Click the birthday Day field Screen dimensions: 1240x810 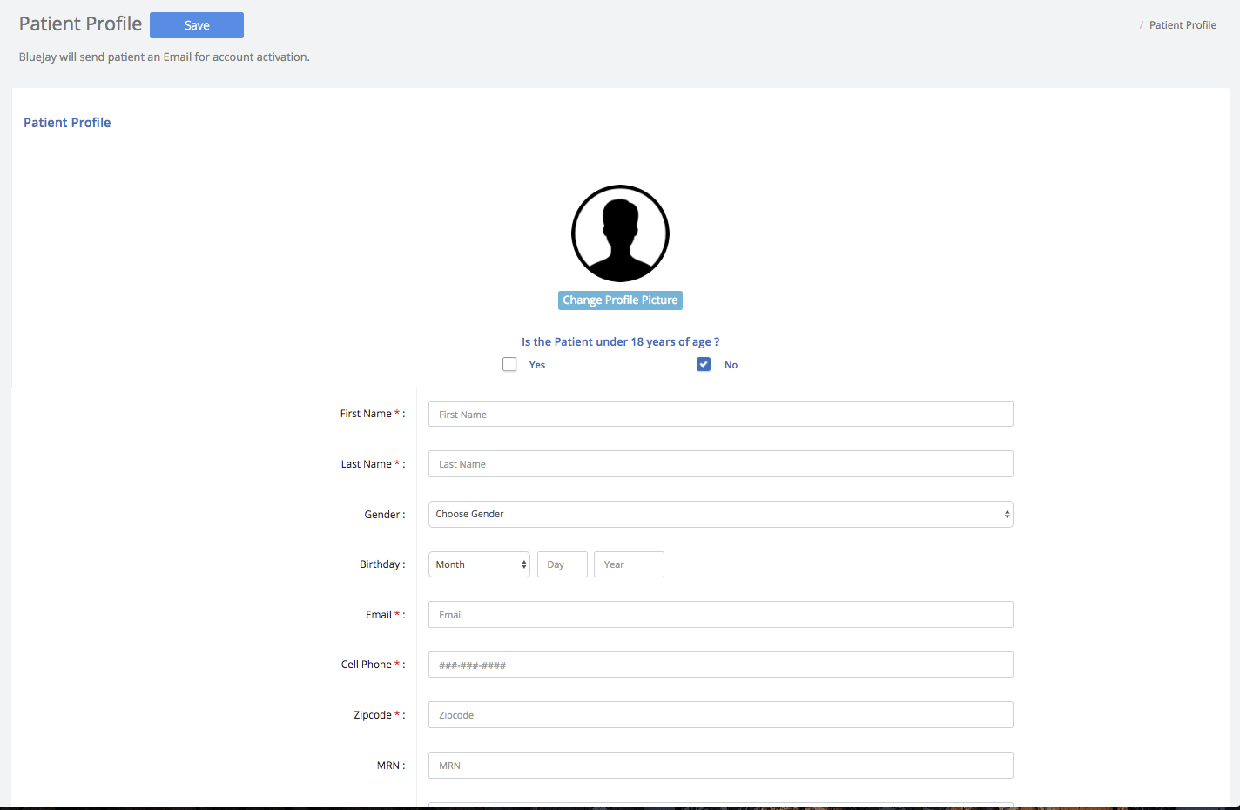(x=563, y=564)
